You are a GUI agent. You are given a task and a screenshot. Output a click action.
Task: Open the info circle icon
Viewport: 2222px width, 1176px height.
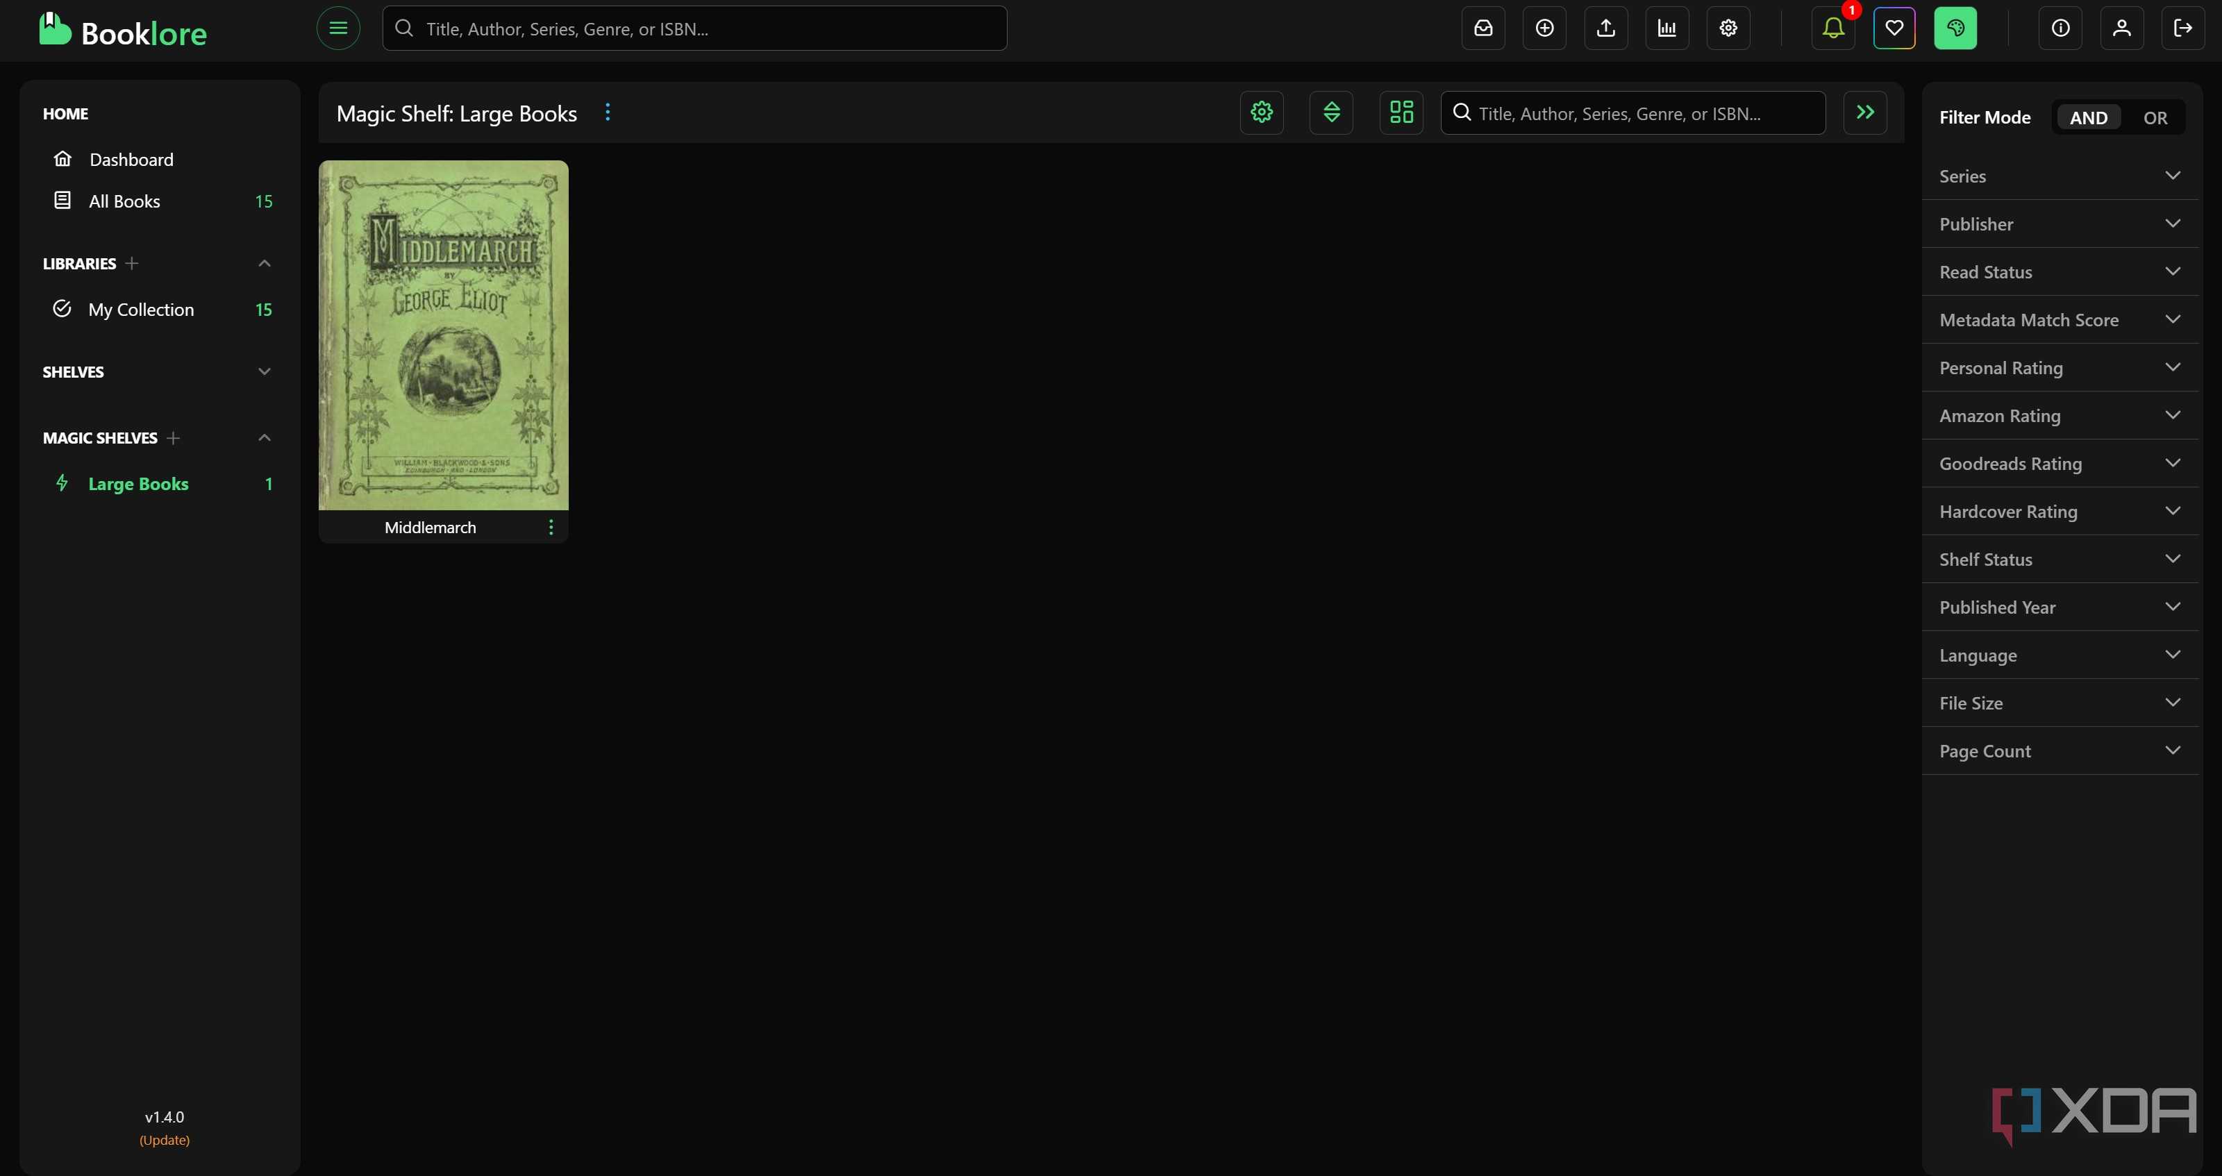click(2060, 28)
